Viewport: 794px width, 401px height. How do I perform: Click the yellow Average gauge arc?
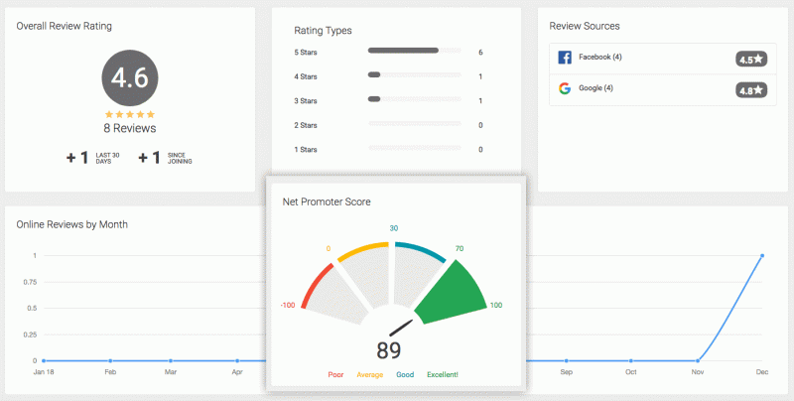point(361,250)
